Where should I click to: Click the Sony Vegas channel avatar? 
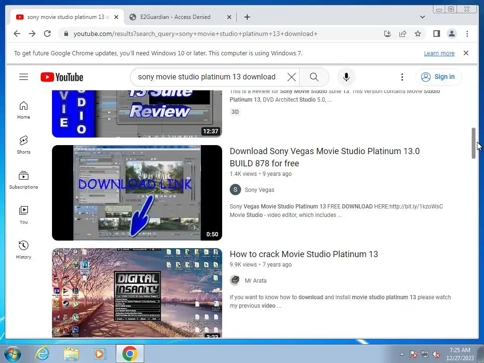point(235,190)
